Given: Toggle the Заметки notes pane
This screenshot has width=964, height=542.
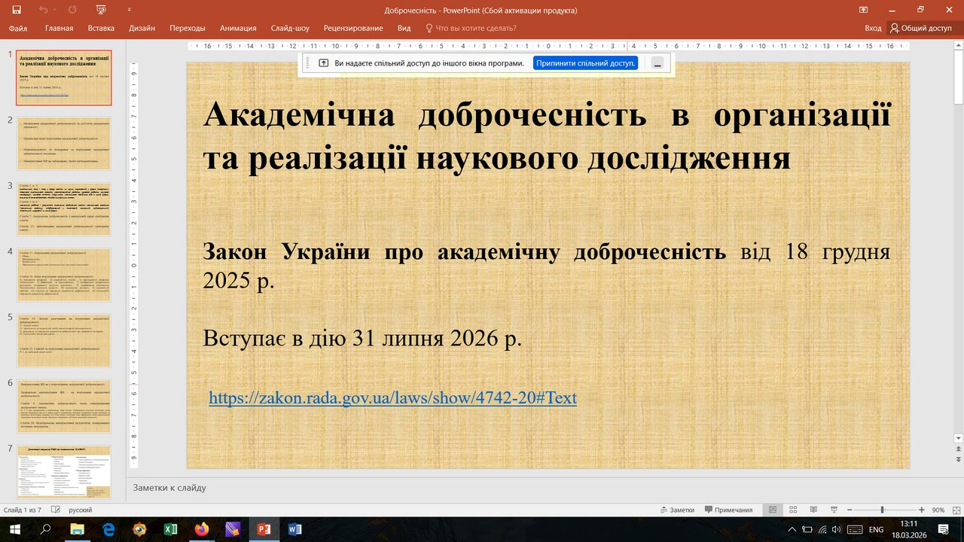Looking at the screenshot, I should [676, 510].
